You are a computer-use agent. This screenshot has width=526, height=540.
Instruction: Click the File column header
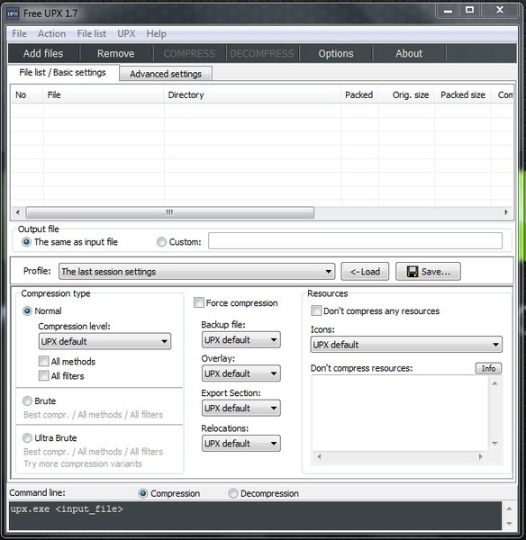pos(104,95)
